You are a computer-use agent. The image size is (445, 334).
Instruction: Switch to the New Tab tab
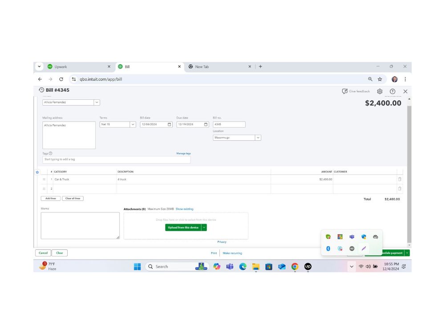220,67
